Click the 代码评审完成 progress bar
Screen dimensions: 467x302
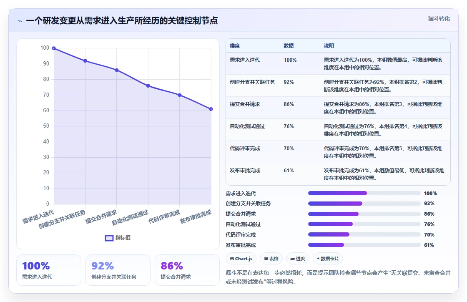tap(364, 235)
